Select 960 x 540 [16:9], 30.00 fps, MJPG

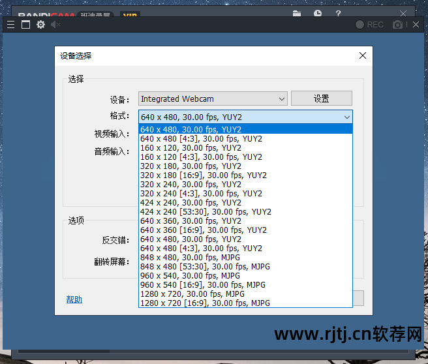tap(246, 285)
